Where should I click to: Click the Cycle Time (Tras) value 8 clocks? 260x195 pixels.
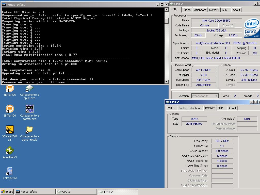click(x=222, y=166)
